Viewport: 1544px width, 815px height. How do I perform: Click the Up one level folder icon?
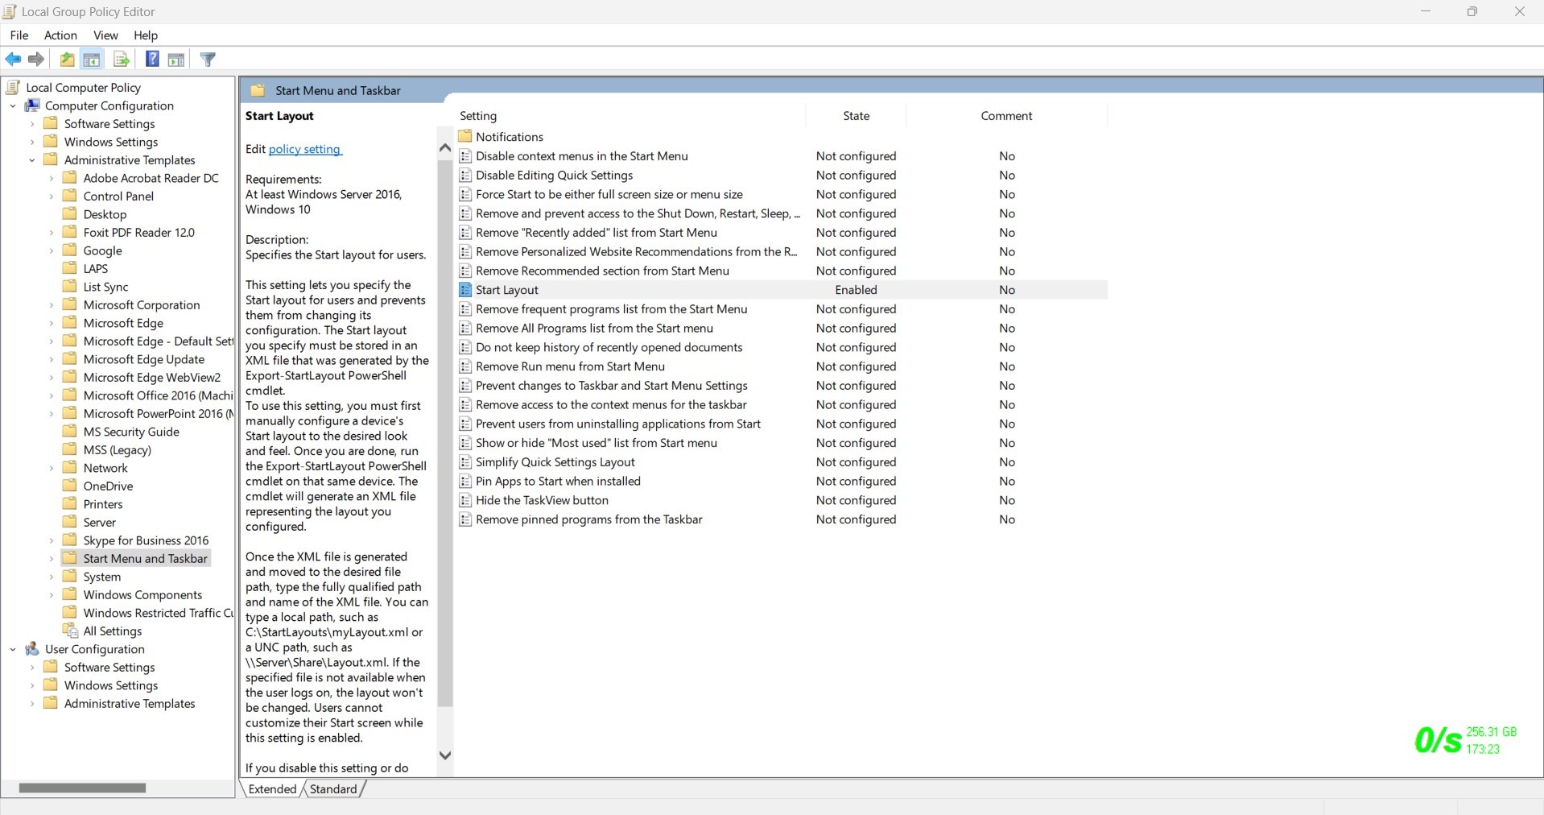67,59
